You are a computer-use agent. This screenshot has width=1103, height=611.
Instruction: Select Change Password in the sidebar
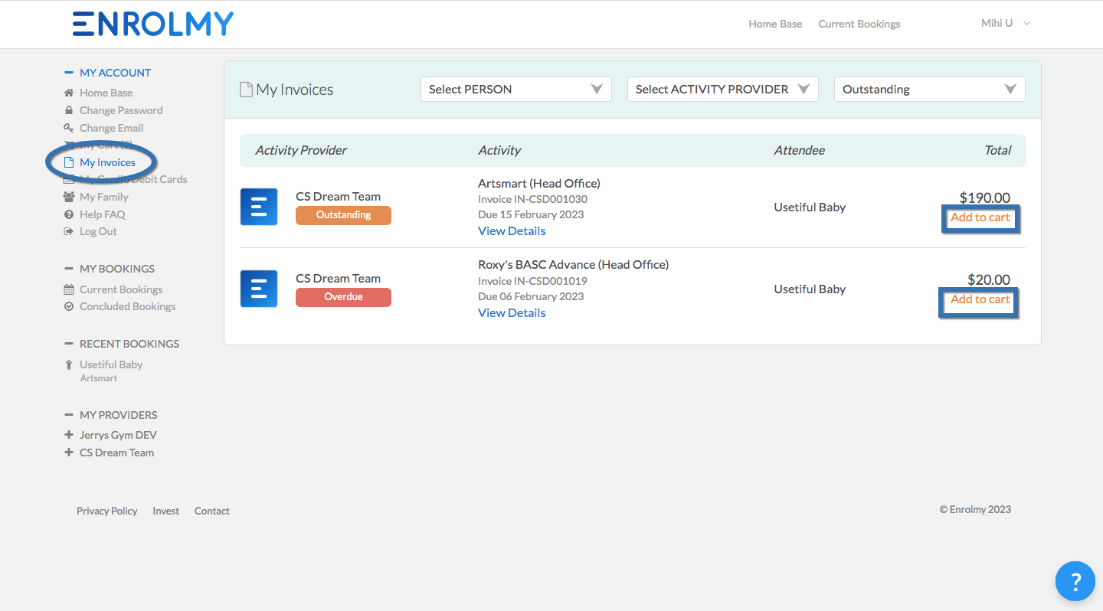point(121,110)
